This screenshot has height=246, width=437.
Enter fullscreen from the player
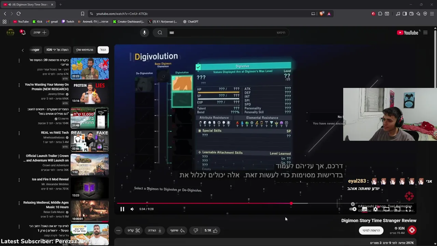(x=408, y=209)
